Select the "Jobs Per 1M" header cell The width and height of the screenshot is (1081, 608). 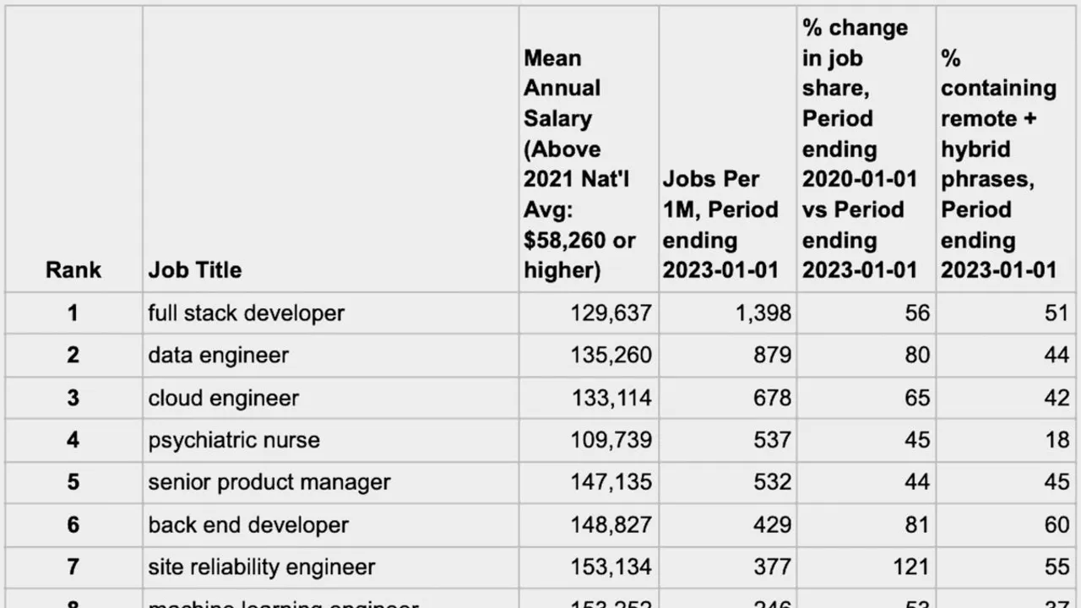tap(720, 225)
